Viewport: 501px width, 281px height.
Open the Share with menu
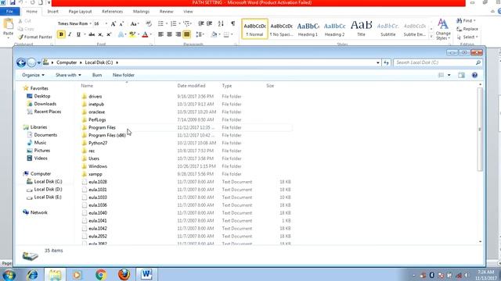coord(68,75)
